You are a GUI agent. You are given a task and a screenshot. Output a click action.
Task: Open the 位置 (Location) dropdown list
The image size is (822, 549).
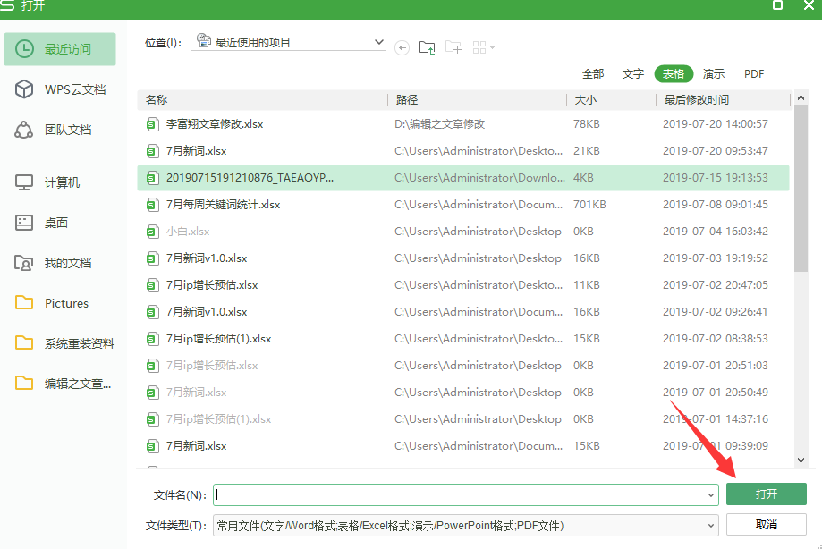click(379, 40)
